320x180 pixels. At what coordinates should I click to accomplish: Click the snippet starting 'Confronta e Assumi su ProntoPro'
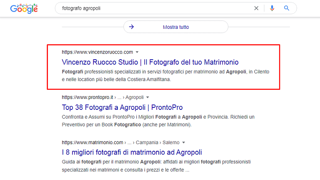click(x=158, y=121)
